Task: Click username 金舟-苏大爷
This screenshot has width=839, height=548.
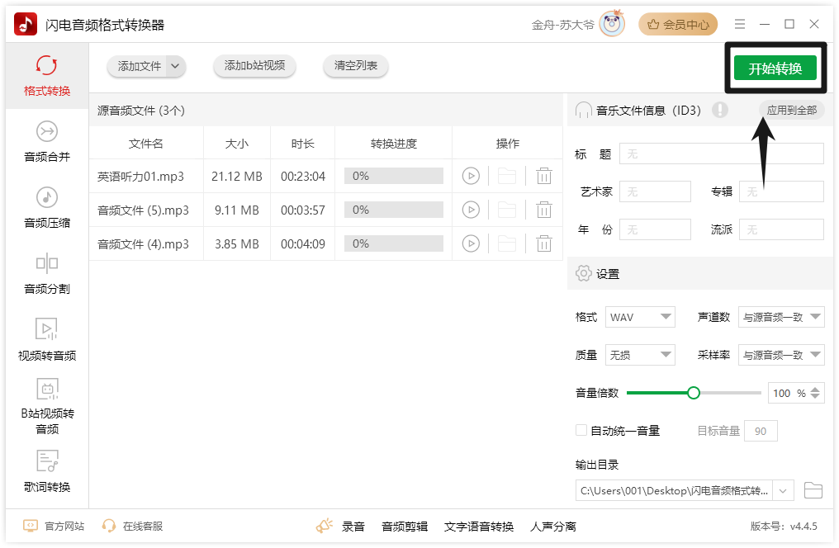Action: click(563, 25)
